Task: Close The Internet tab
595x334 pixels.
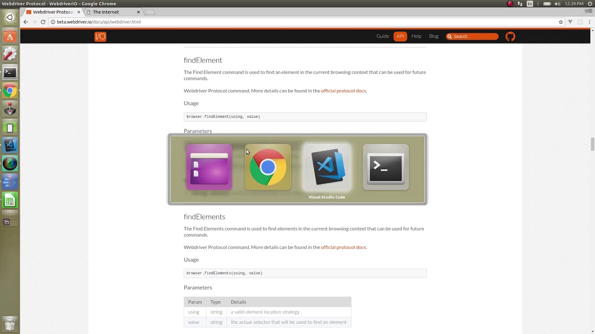Action: click(x=138, y=12)
